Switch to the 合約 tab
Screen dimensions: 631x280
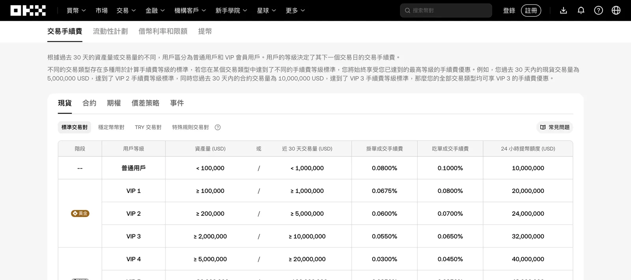tap(89, 103)
